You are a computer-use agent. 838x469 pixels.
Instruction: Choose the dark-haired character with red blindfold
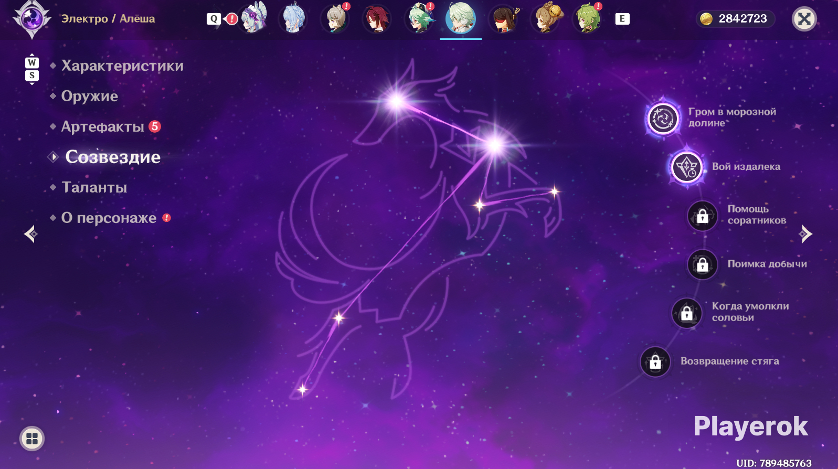(x=504, y=18)
